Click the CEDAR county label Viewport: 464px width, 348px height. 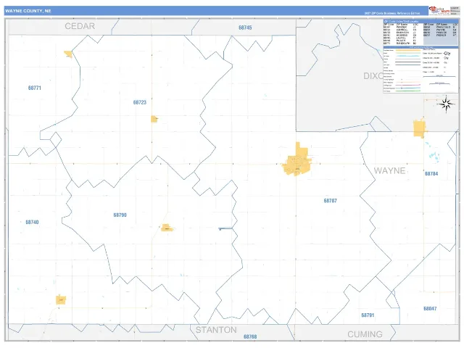click(80, 26)
